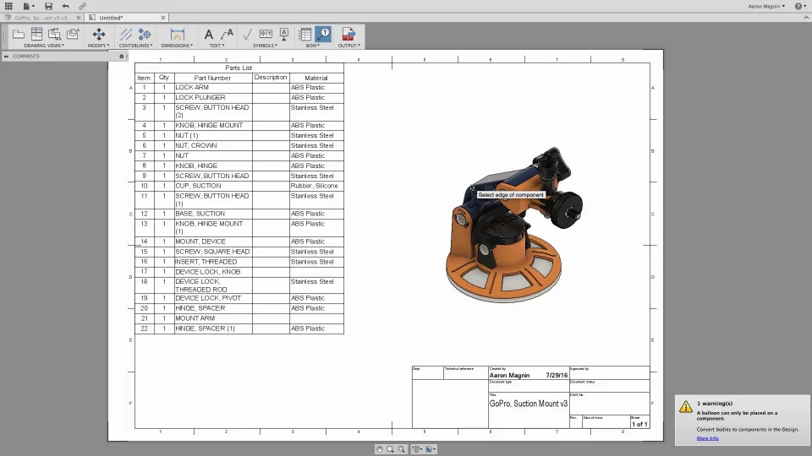This screenshot has width=812, height=456.
Task: Switch to the GoPro Suction Mount tab
Action: pyautogui.click(x=41, y=18)
